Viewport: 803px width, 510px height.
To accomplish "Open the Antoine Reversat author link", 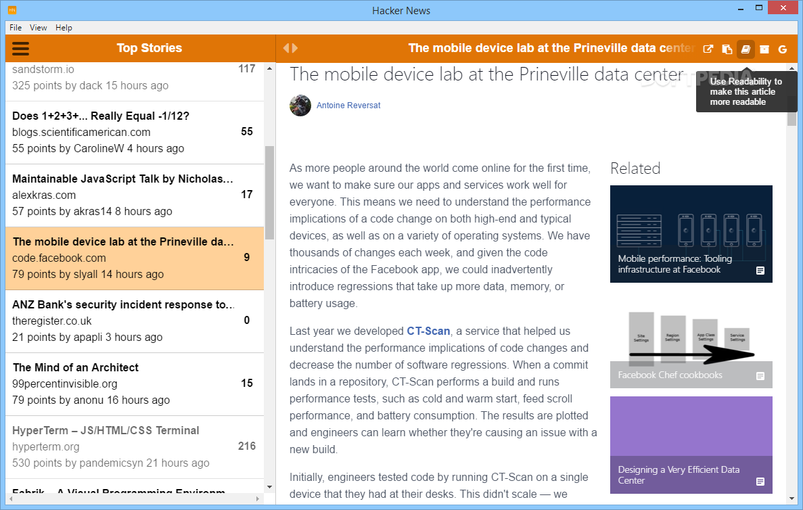I will pos(348,106).
